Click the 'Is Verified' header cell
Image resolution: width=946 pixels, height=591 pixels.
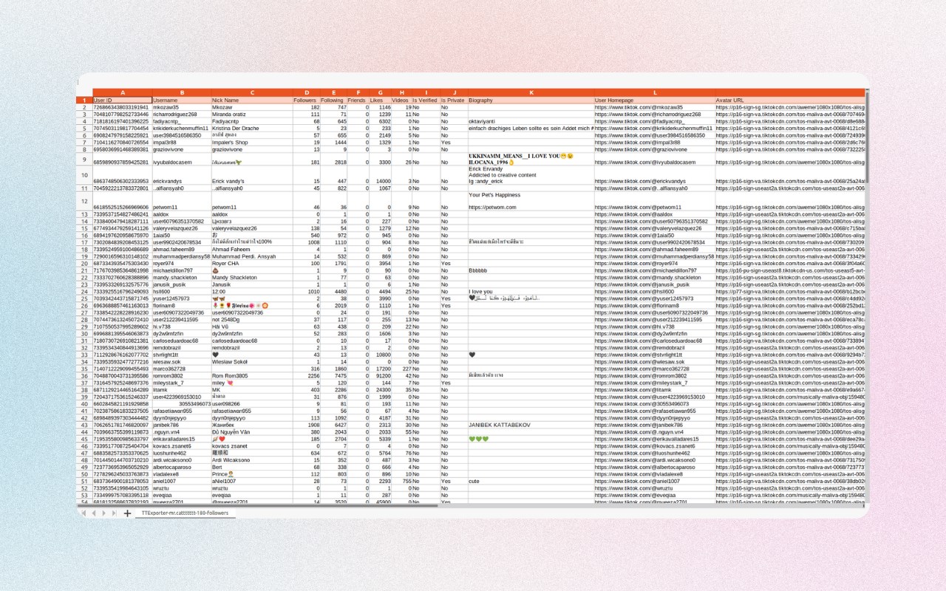pyautogui.click(x=426, y=100)
